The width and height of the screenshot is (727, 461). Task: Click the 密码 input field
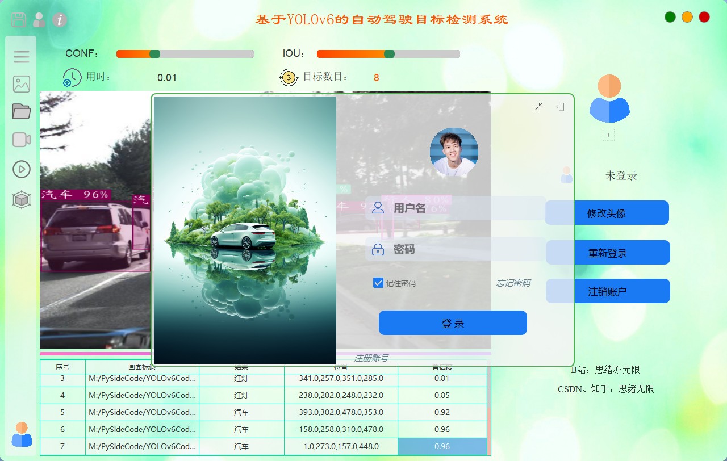(456, 249)
